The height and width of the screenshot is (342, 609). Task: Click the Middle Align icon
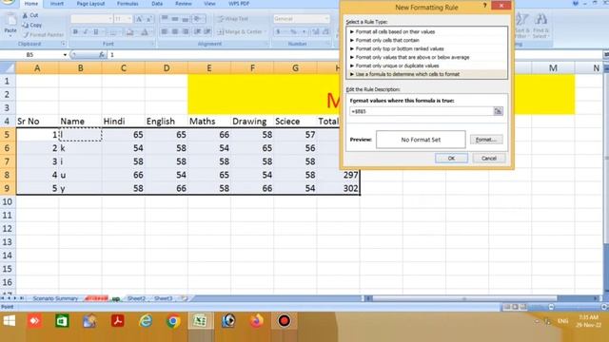click(175, 19)
